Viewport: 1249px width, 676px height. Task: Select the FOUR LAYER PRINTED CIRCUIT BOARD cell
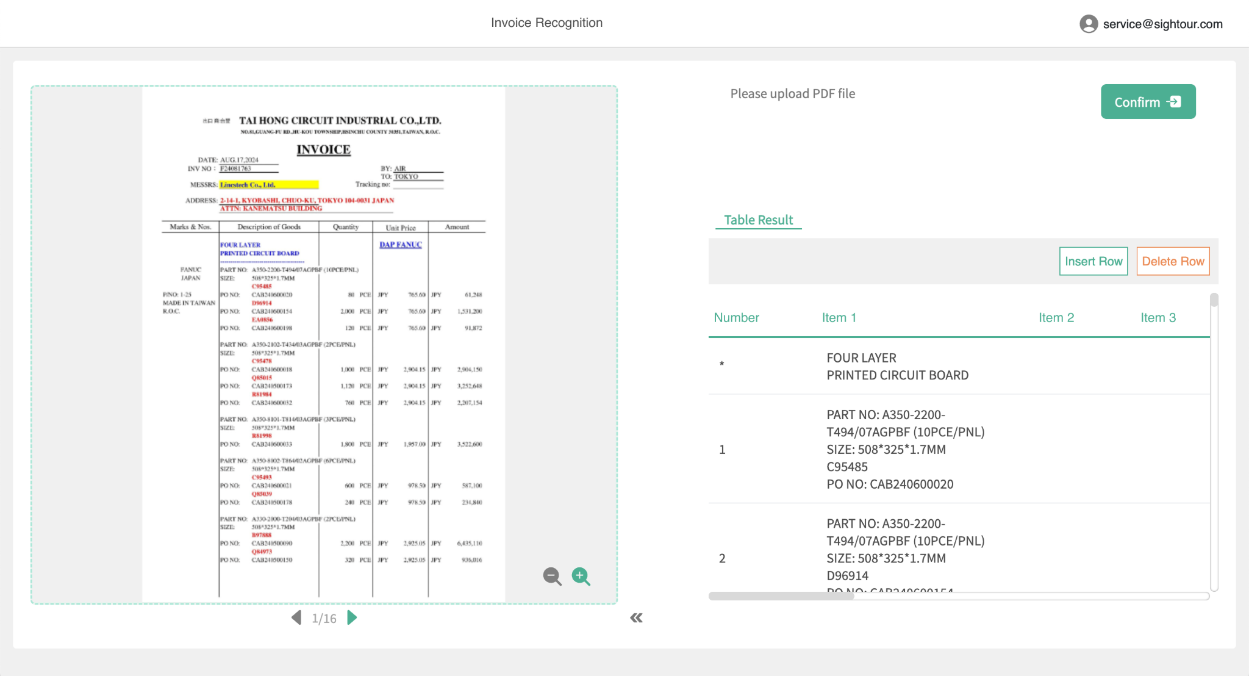tap(897, 367)
